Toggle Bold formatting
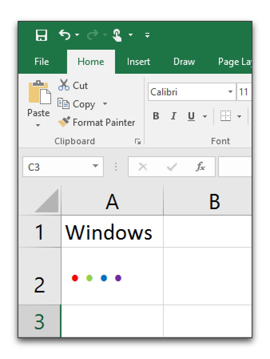Screen dimensions: 270x359 (x=156, y=116)
